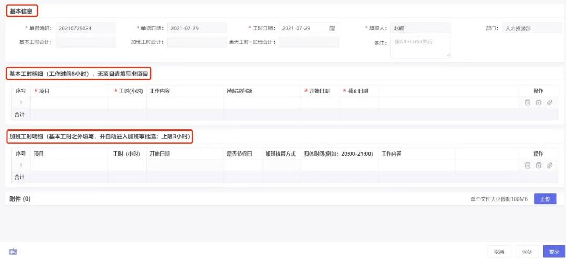Click 是否节假日 cell in overtime row 1
The image size is (566, 259).
click(x=243, y=166)
